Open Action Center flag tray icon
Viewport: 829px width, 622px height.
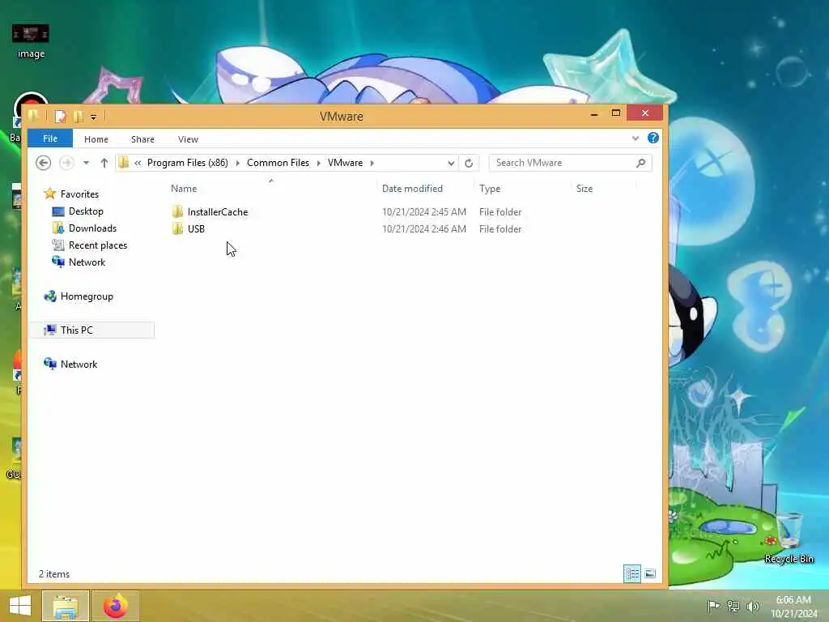pyautogui.click(x=713, y=606)
